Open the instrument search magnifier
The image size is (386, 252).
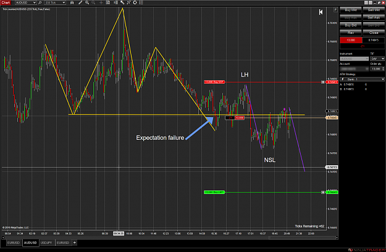coord(40,2)
